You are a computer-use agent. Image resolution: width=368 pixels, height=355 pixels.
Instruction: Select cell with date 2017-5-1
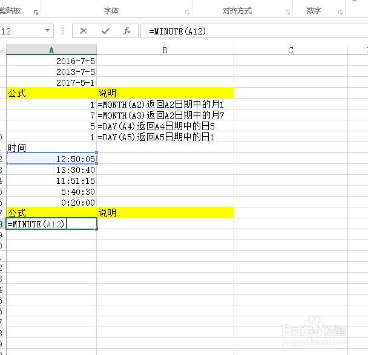tap(51, 82)
